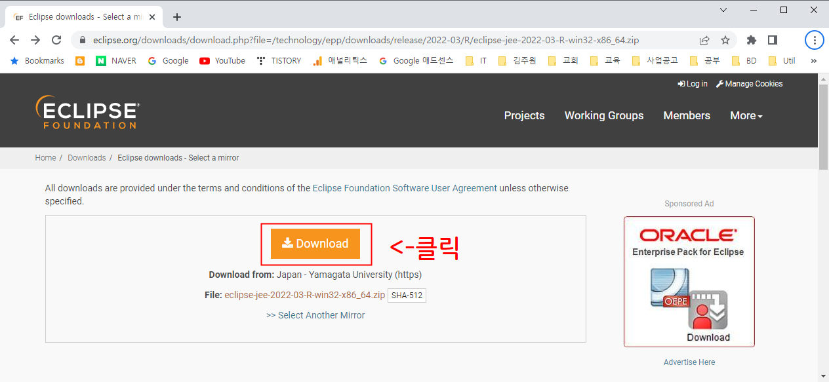Screen dimensions: 829x382
Task: Open the 교육 bookmark folder
Action: coord(605,60)
